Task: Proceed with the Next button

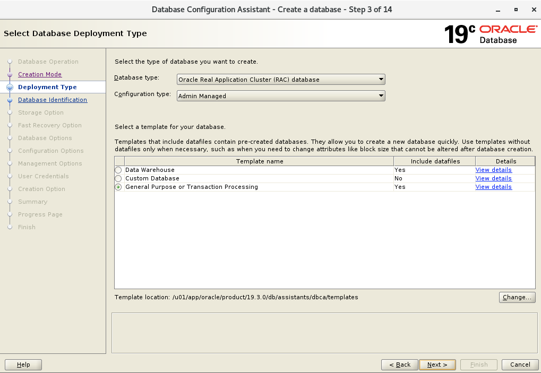Action: click(437, 365)
